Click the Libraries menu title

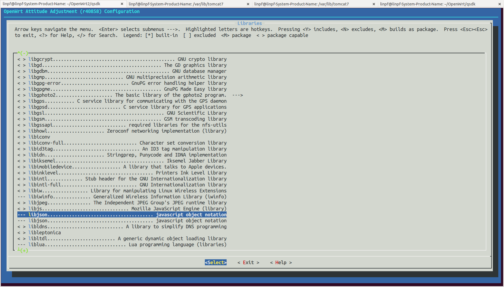point(249,23)
